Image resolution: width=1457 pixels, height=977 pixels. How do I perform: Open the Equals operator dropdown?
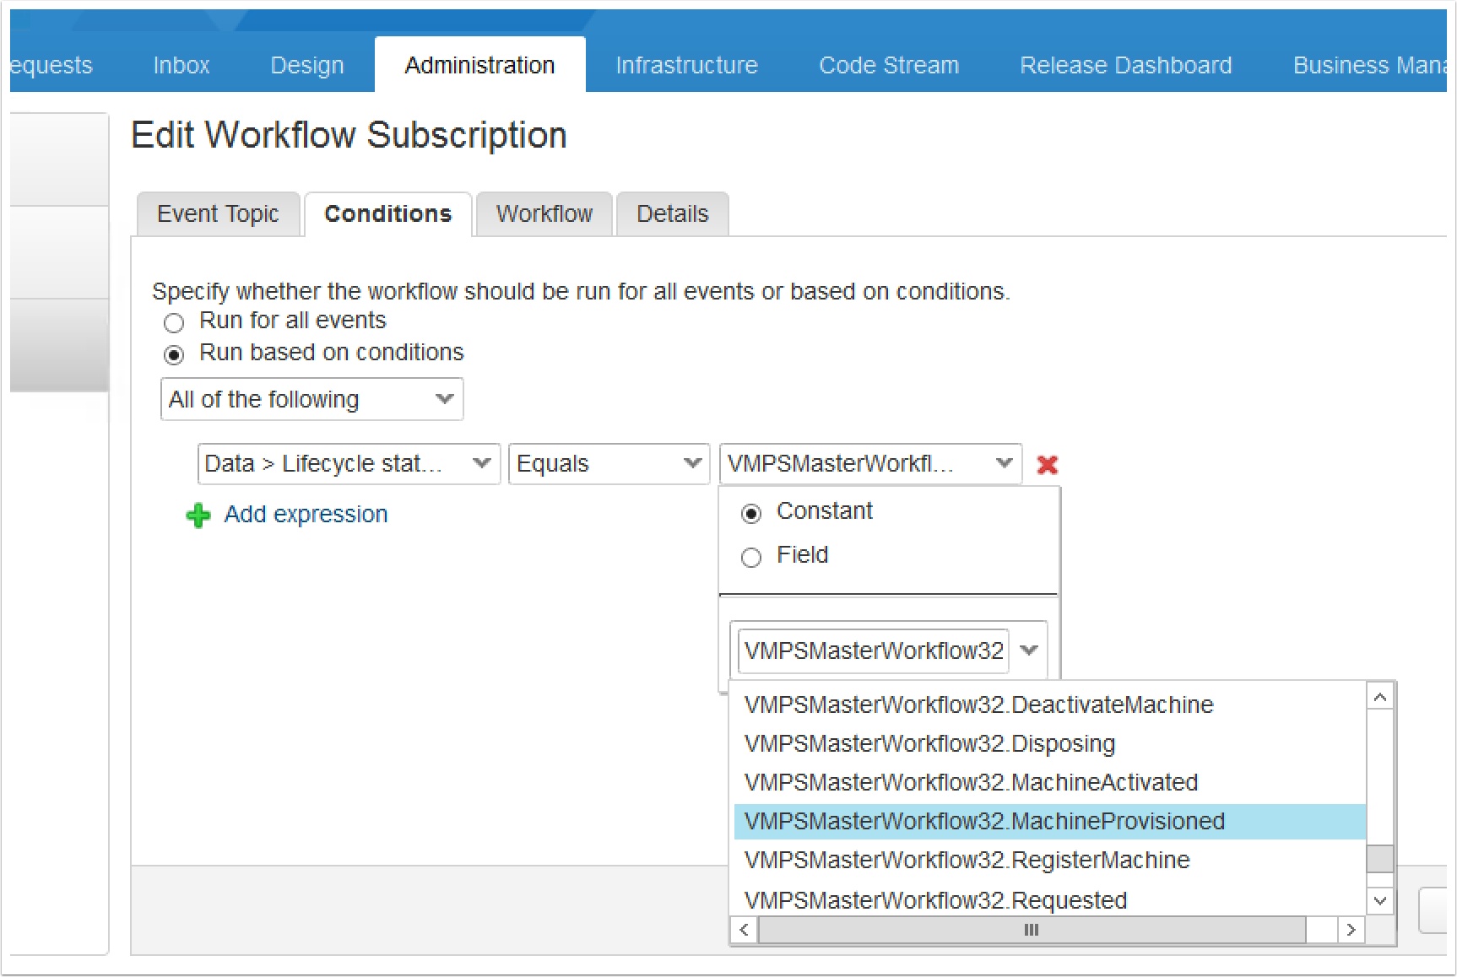[x=608, y=464]
